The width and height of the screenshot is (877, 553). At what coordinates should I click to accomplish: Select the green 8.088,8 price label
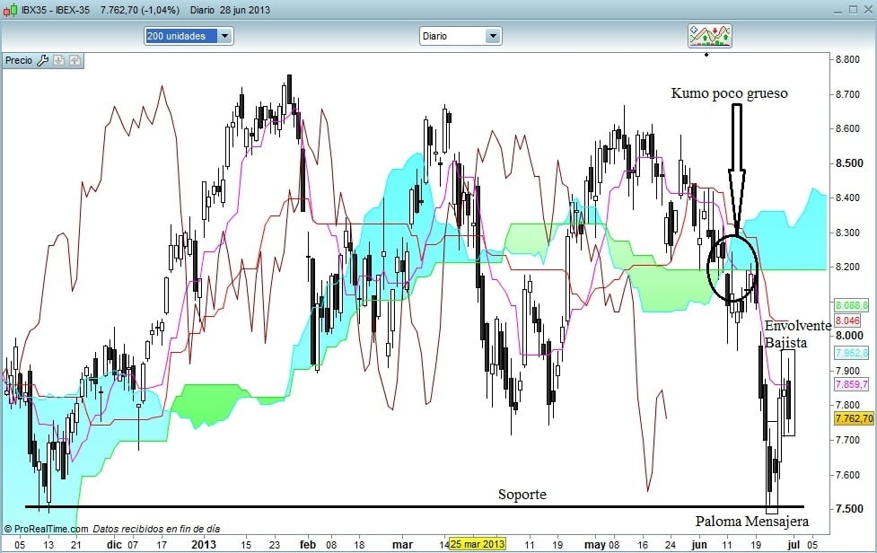[x=851, y=305]
